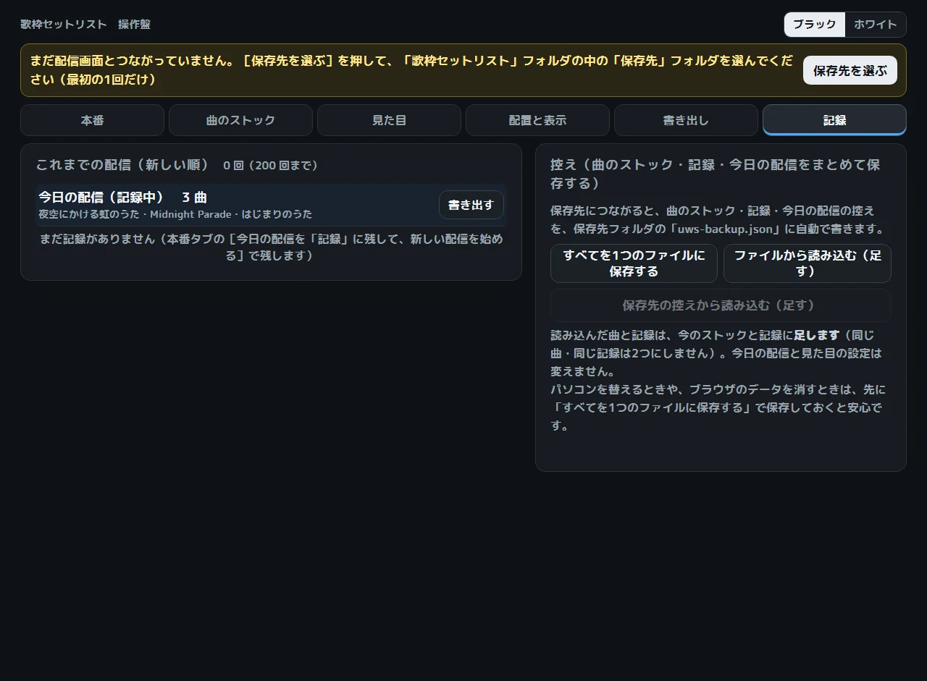Click 書き出す for today's stream
The height and width of the screenshot is (681, 927).
(x=471, y=205)
